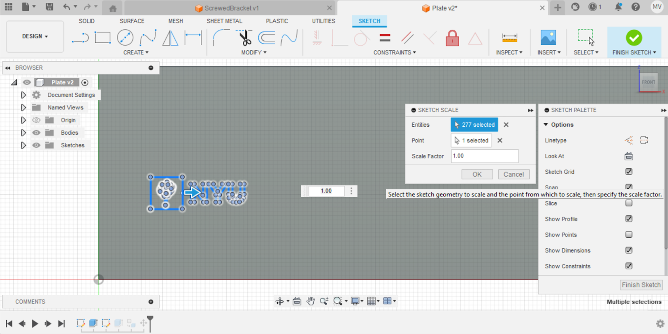Select the Line tool in Create
The height and width of the screenshot is (334, 668).
coord(80,38)
